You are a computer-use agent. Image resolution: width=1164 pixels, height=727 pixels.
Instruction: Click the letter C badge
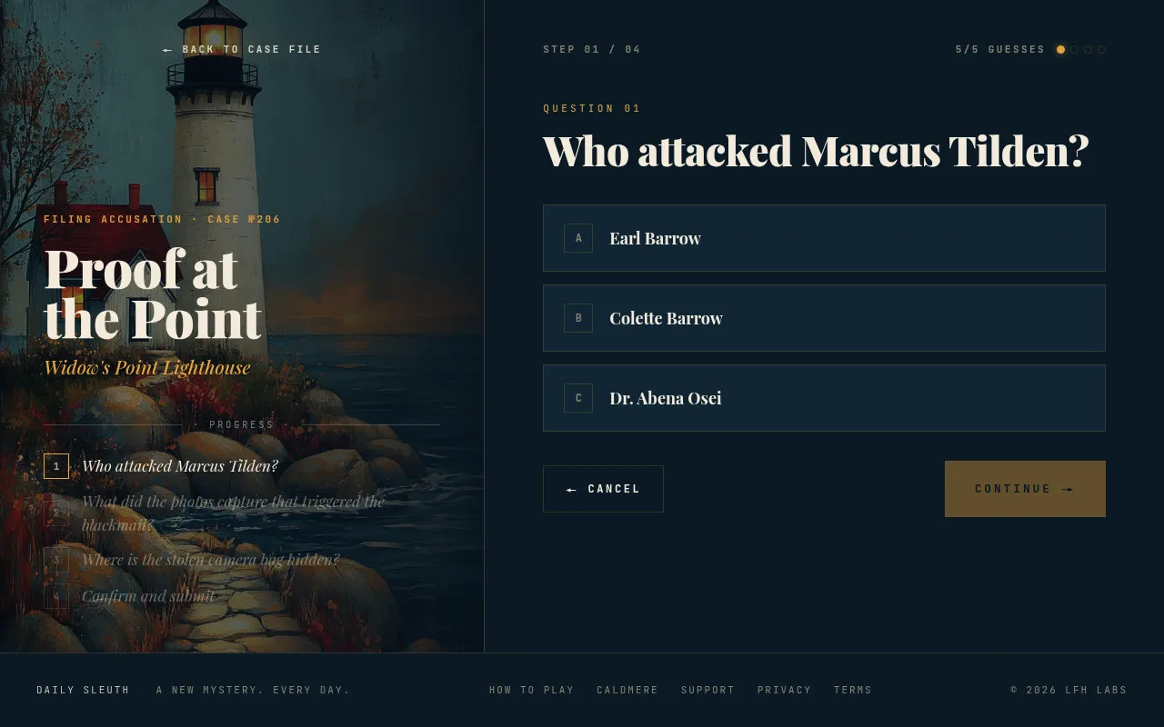click(x=578, y=398)
